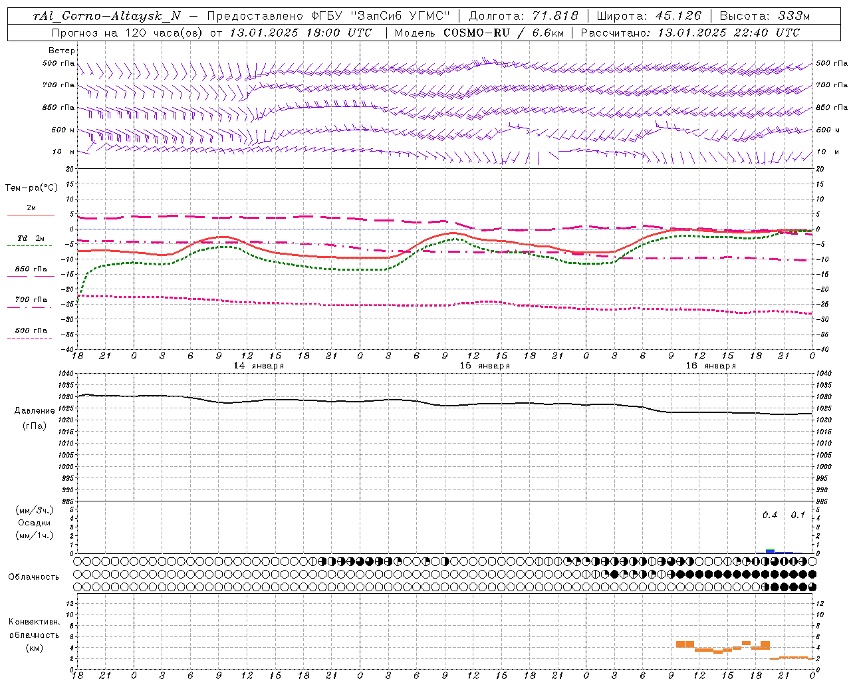Click the station title rAl_Gorno-Altaysk_N
This screenshot has height=681, width=851.
(x=106, y=16)
